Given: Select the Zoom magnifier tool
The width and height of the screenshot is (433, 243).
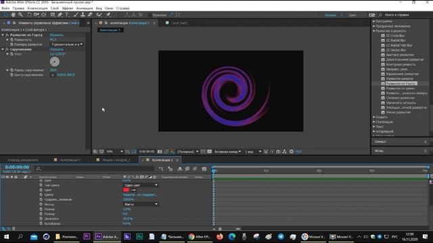Looking at the screenshot, I should [x=20, y=15].
